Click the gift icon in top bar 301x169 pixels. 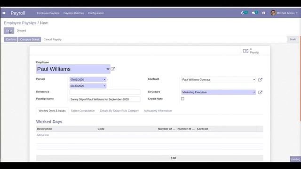[264, 13]
